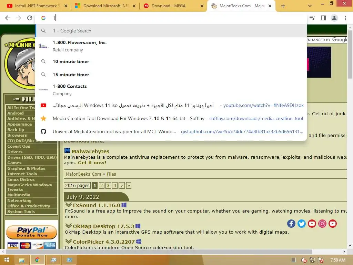Open a new tab with plus button
The height and width of the screenshot is (265, 353).
[283, 6]
